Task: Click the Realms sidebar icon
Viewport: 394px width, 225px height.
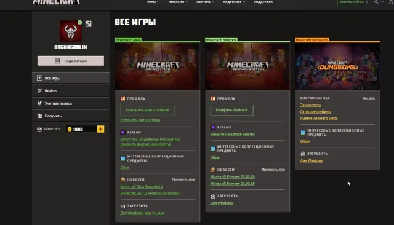Action: pos(39,90)
